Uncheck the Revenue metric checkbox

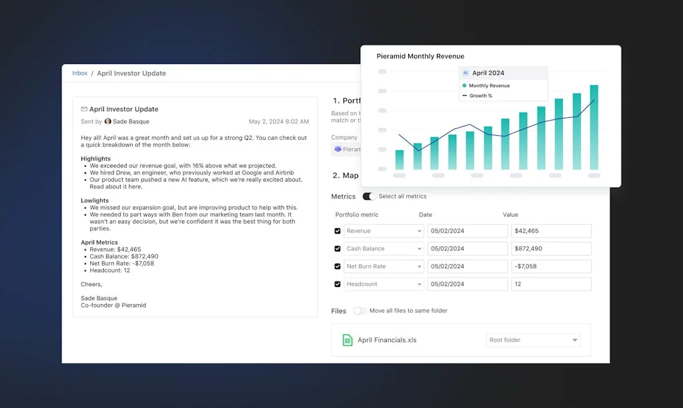pyautogui.click(x=337, y=231)
